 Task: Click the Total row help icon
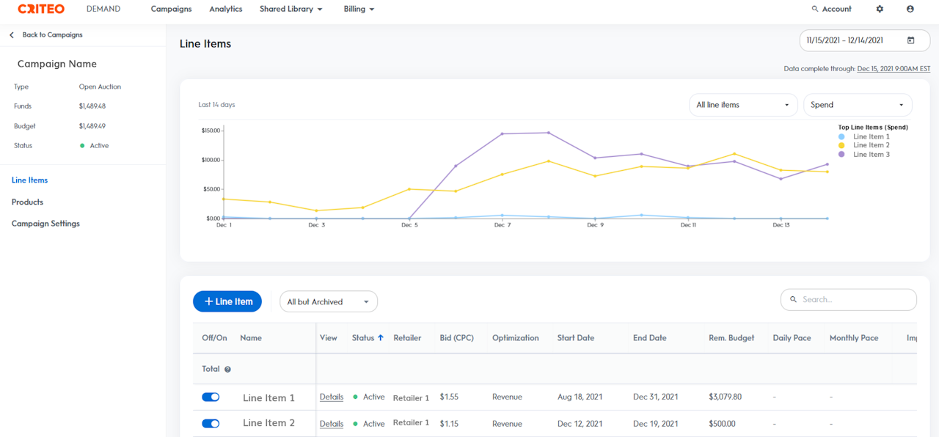click(x=227, y=370)
